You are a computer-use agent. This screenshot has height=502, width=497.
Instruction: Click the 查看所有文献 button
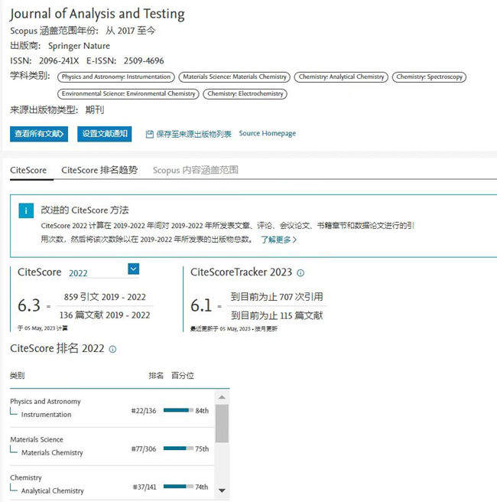pos(40,134)
